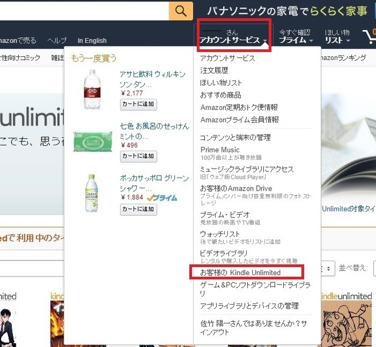The width and height of the screenshot is (376, 347).
Task: Click the Amazonで売る link
Action: click(x=18, y=41)
